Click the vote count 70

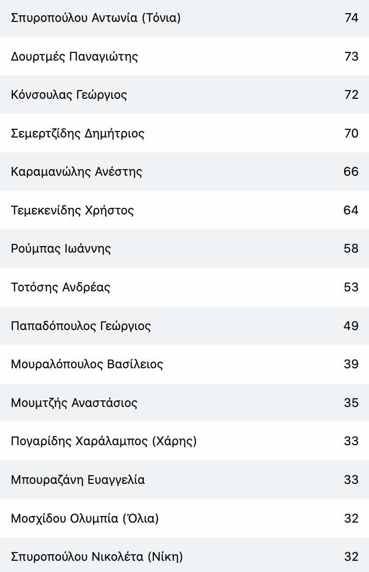coord(351,133)
